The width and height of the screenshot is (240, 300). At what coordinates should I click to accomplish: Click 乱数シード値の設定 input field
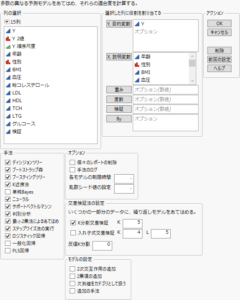pos(124,189)
